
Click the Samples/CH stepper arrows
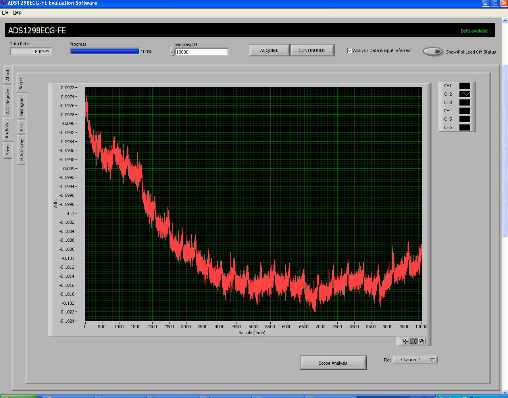(x=172, y=52)
